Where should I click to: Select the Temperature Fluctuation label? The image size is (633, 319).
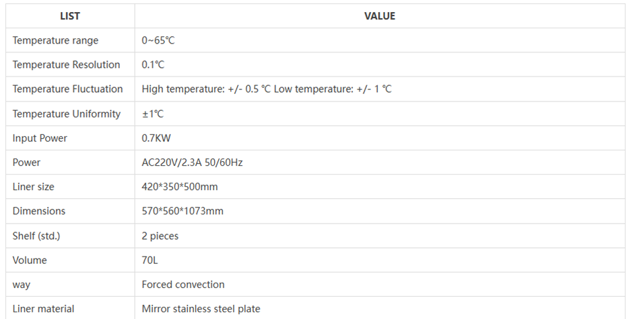click(67, 89)
